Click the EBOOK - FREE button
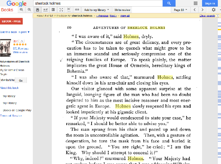 [x=11, y=21]
